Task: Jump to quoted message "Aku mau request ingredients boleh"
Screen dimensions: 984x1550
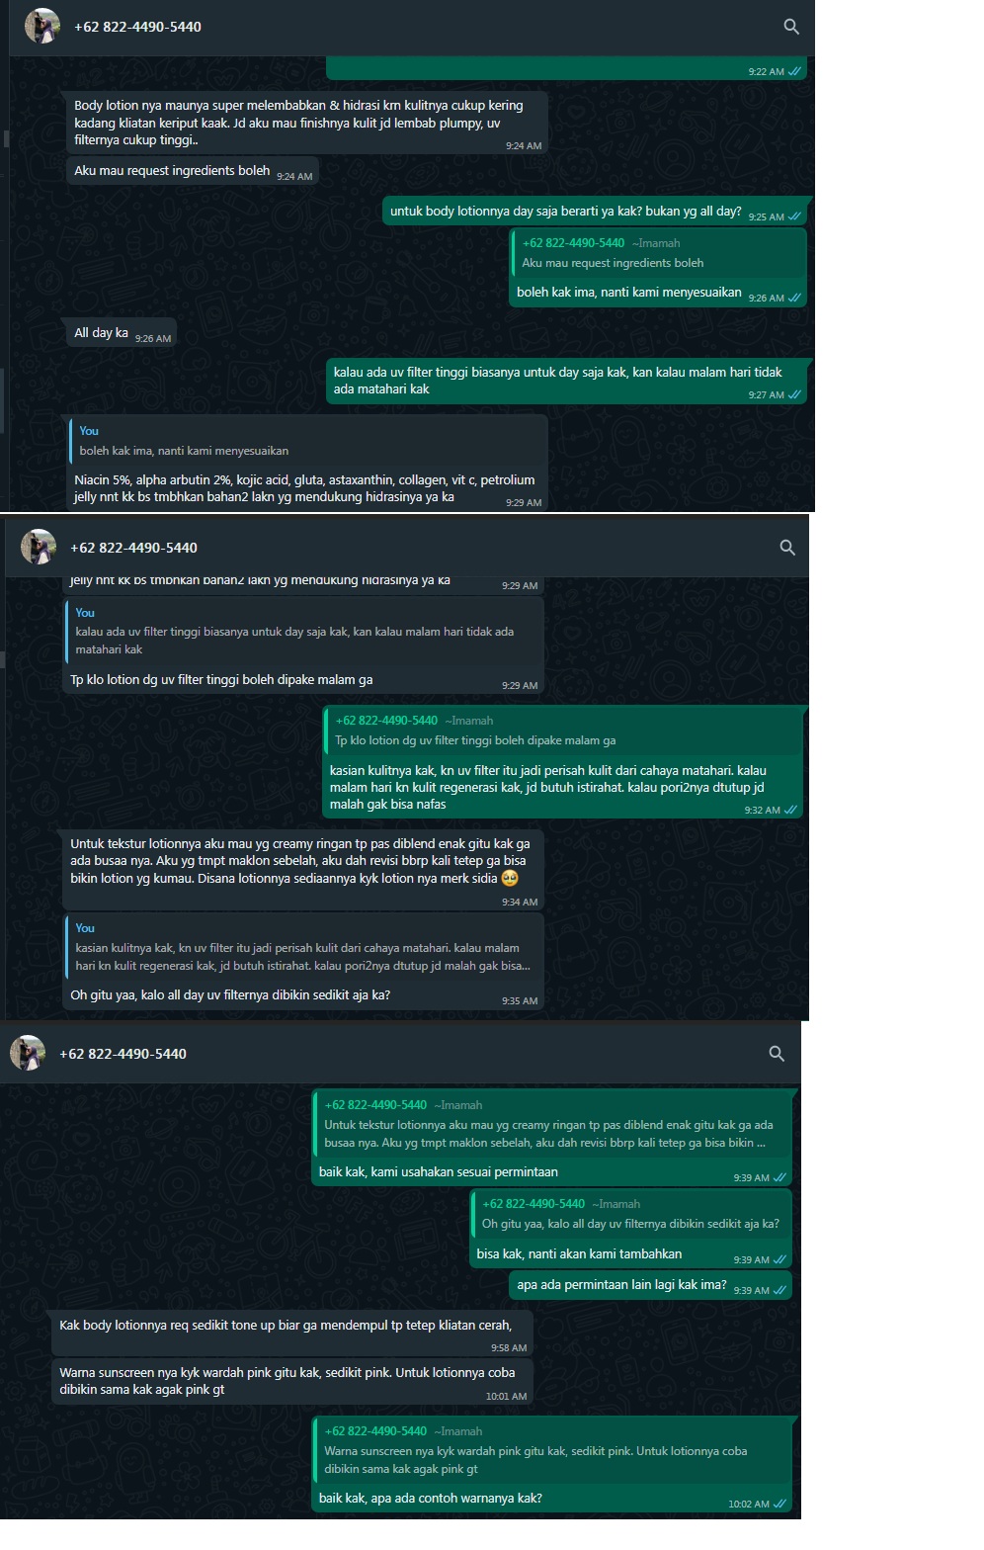Action: (x=659, y=253)
